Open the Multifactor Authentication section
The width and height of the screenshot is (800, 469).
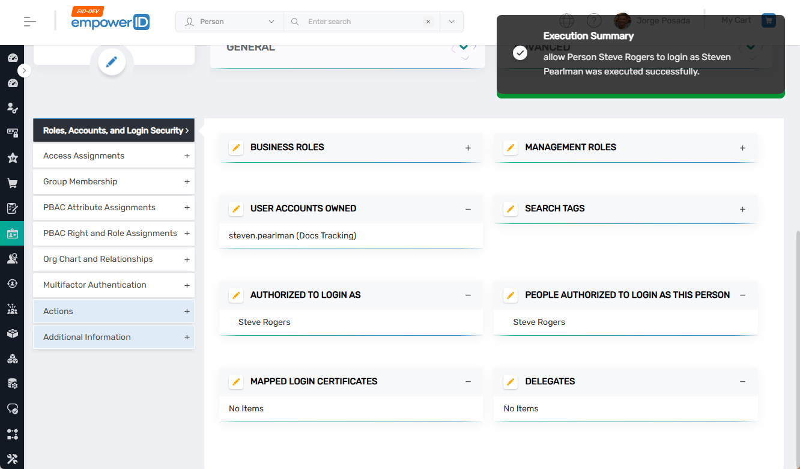tap(114, 285)
